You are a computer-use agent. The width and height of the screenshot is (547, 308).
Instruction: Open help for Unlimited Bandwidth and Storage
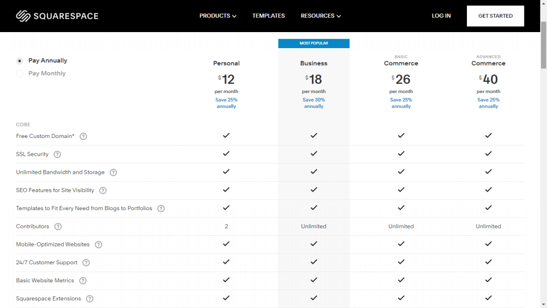click(x=113, y=172)
